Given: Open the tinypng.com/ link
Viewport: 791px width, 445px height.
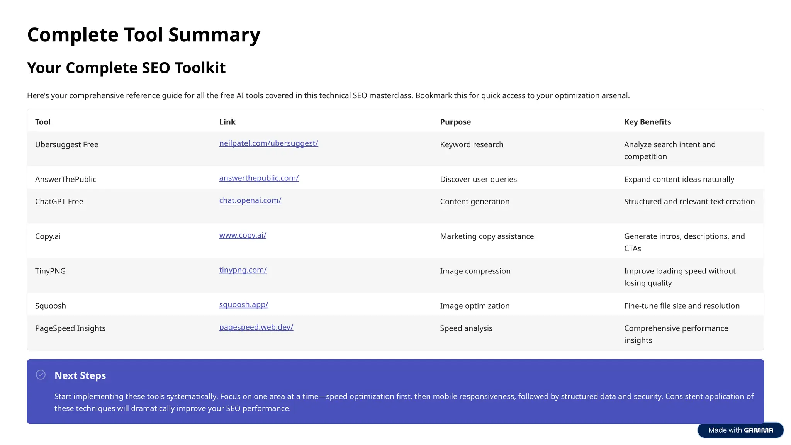Looking at the screenshot, I should pos(243,270).
